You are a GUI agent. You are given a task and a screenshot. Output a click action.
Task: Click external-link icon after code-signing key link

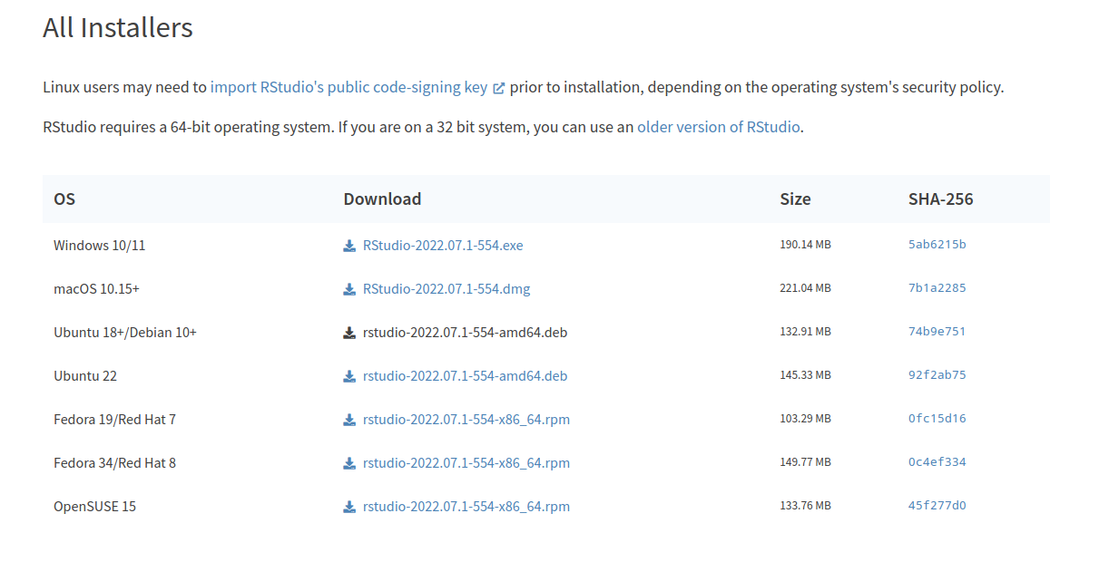[498, 88]
